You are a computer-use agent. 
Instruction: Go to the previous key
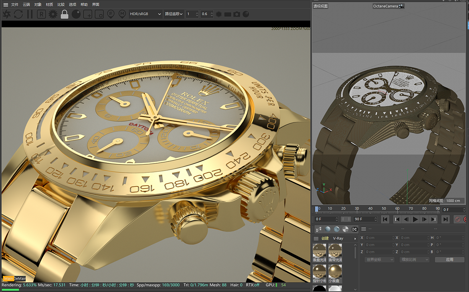tap(397, 219)
